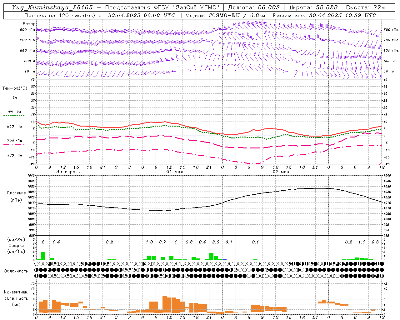Click the 1.1 three-hour precipitation value

tap(362, 242)
